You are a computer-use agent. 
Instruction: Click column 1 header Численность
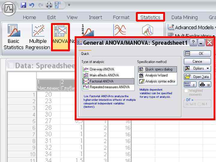[x=48, y=85]
